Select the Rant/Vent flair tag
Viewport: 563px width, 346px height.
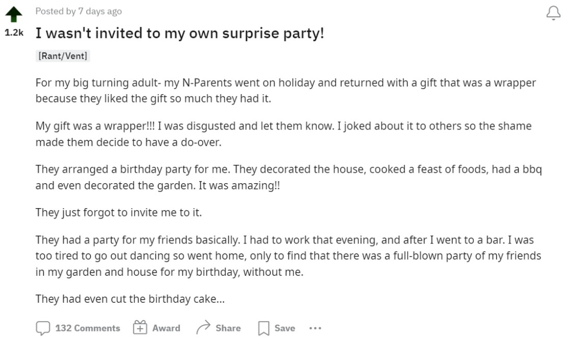[63, 56]
